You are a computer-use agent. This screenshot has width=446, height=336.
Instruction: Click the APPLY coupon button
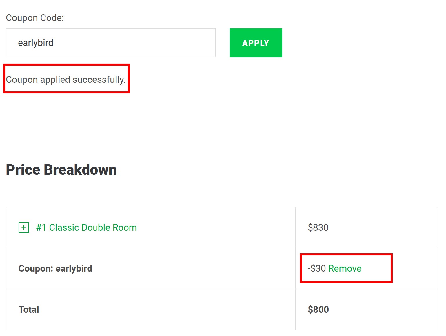click(x=256, y=43)
